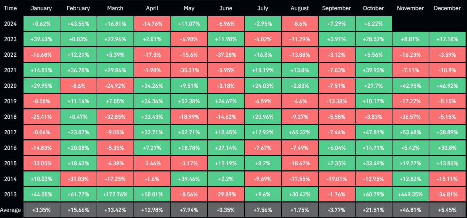Select the +46.92% December 2020 cell
The image size is (467, 218).
447,86
